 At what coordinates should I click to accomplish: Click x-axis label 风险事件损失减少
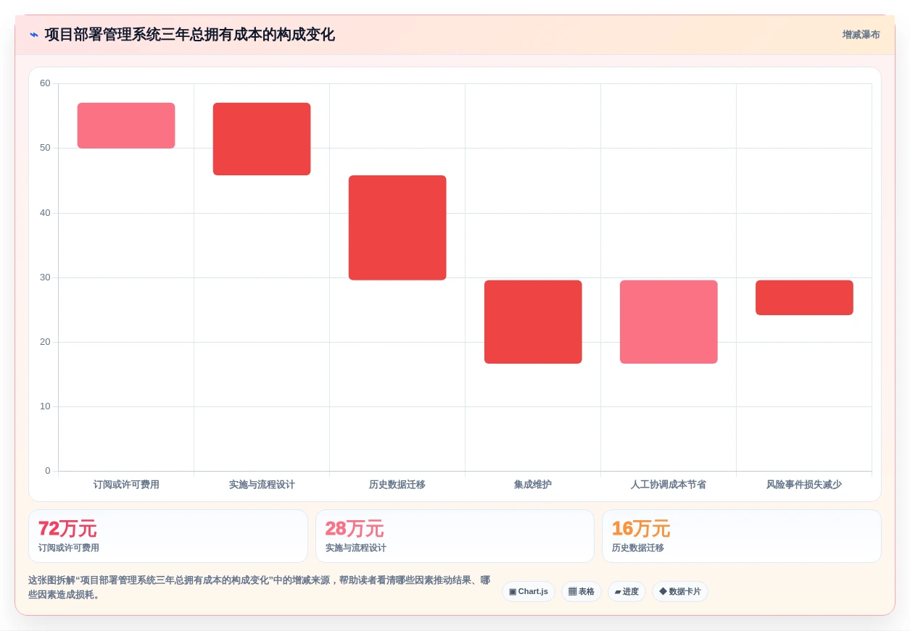pos(804,485)
